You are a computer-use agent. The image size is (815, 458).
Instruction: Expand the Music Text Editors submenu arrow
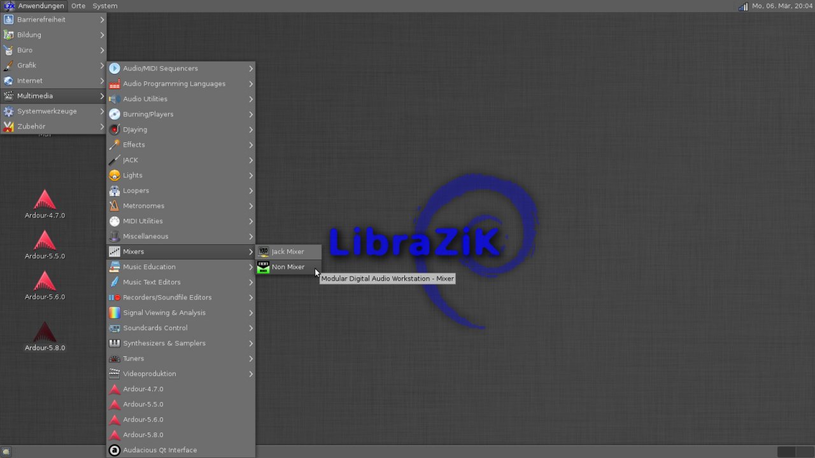251,282
